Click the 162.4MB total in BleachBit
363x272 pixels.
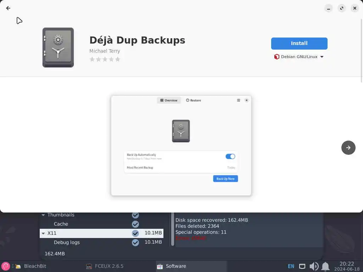[x=55, y=254]
